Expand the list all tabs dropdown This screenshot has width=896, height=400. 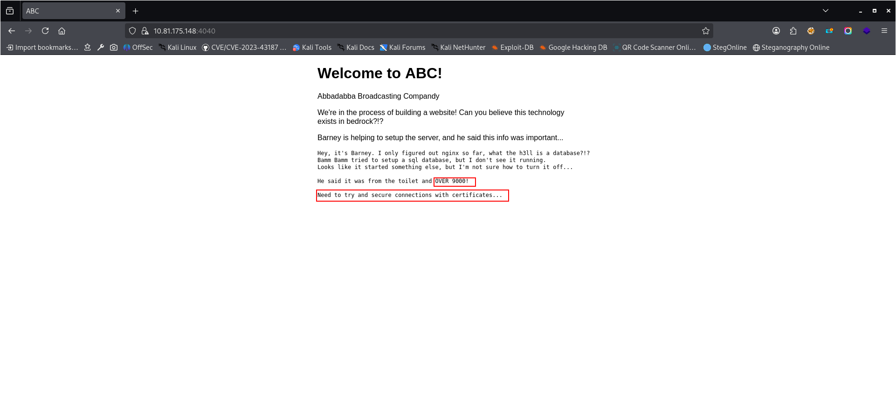coord(826,11)
